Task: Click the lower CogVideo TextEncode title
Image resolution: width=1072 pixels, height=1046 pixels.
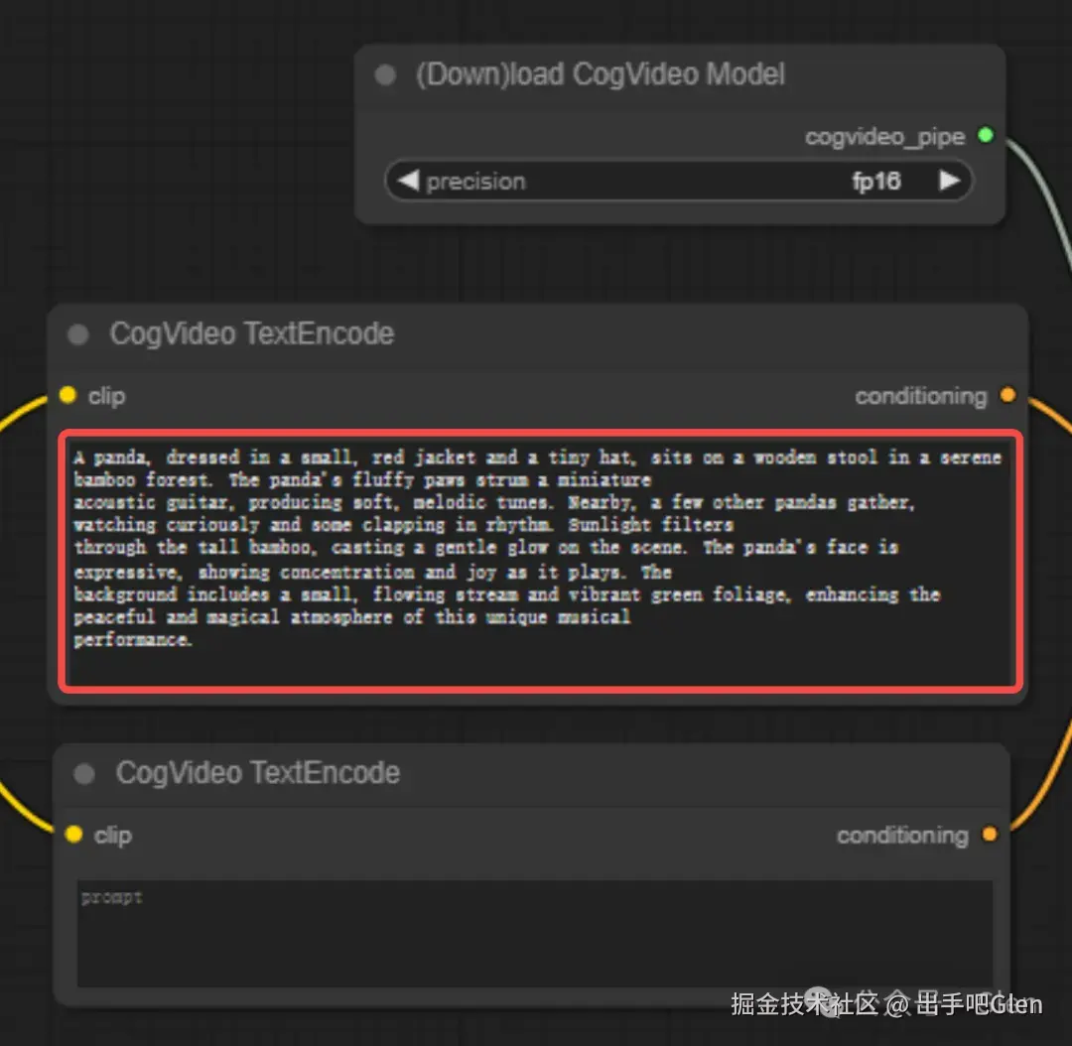Action: point(258,773)
